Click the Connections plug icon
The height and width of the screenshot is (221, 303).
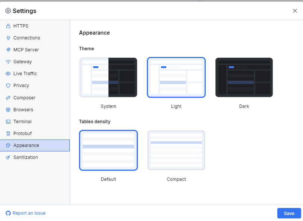(7, 38)
